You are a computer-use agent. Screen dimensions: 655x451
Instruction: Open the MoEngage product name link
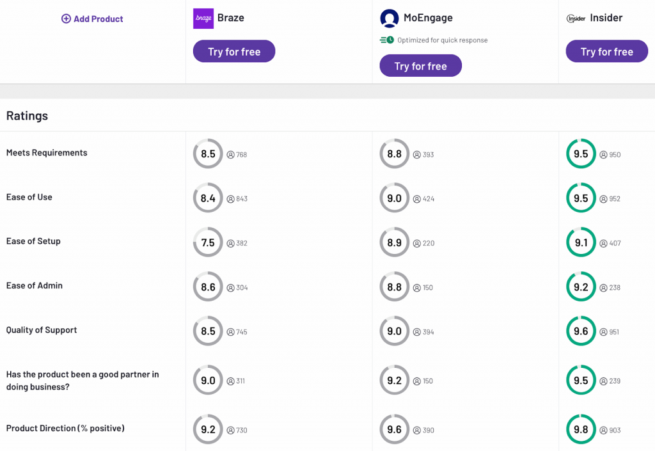pyautogui.click(x=427, y=18)
